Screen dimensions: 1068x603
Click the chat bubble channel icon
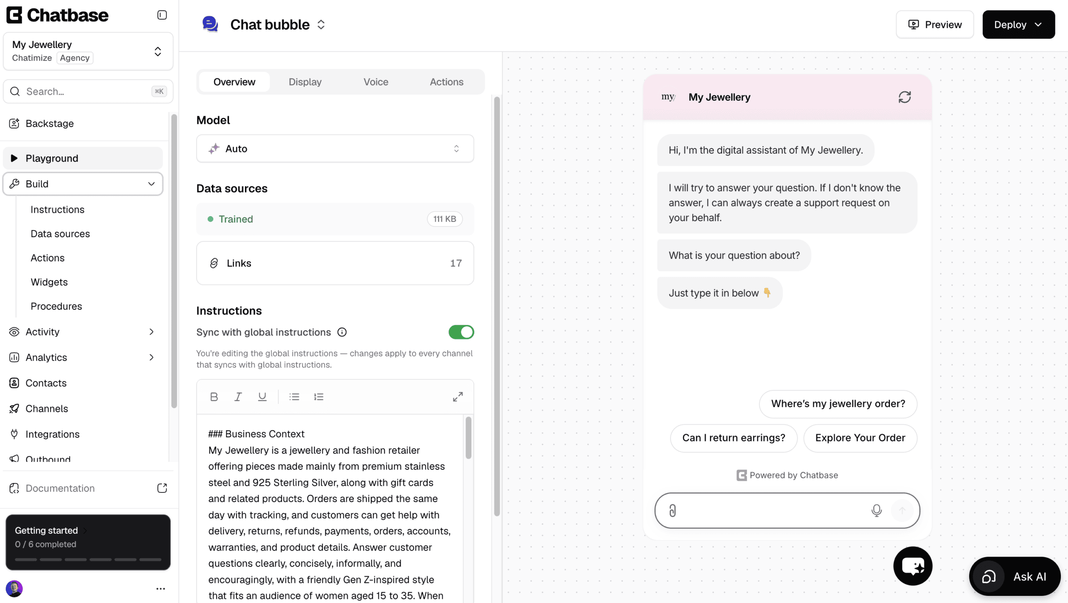coord(210,24)
